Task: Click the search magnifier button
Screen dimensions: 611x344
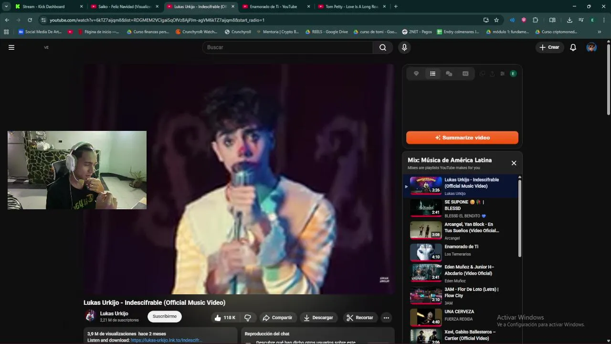Action: 383,47
